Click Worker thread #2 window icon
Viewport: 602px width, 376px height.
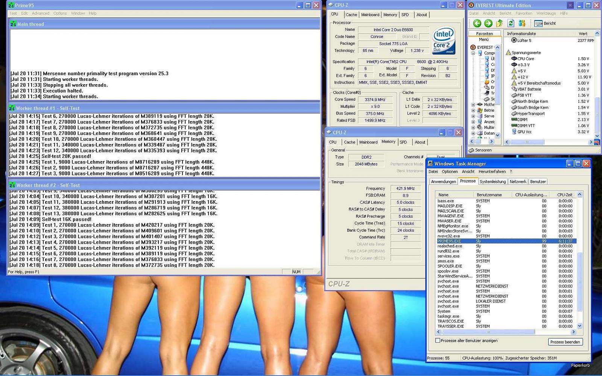coord(12,185)
